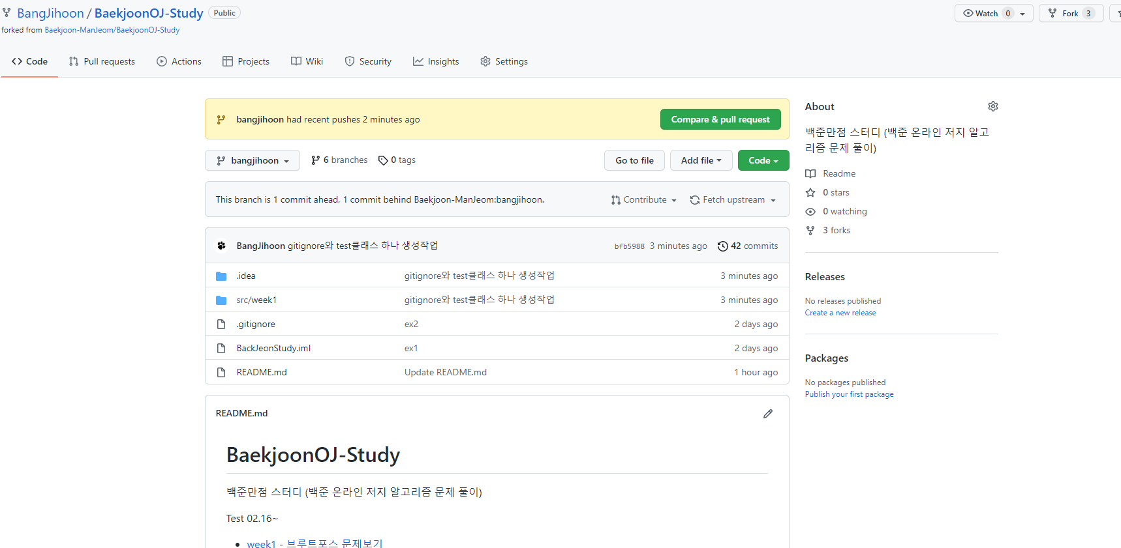Open the Releases heading link
The image size is (1121, 548).
point(825,276)
